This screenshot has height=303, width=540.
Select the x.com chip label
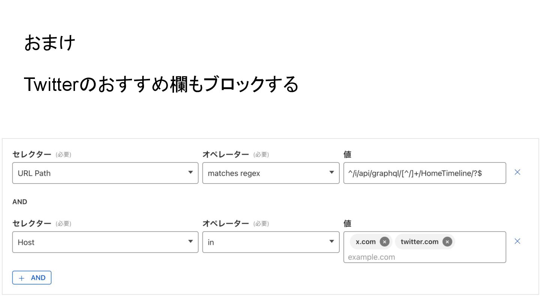pyautogui.click(x=366, y=242)
